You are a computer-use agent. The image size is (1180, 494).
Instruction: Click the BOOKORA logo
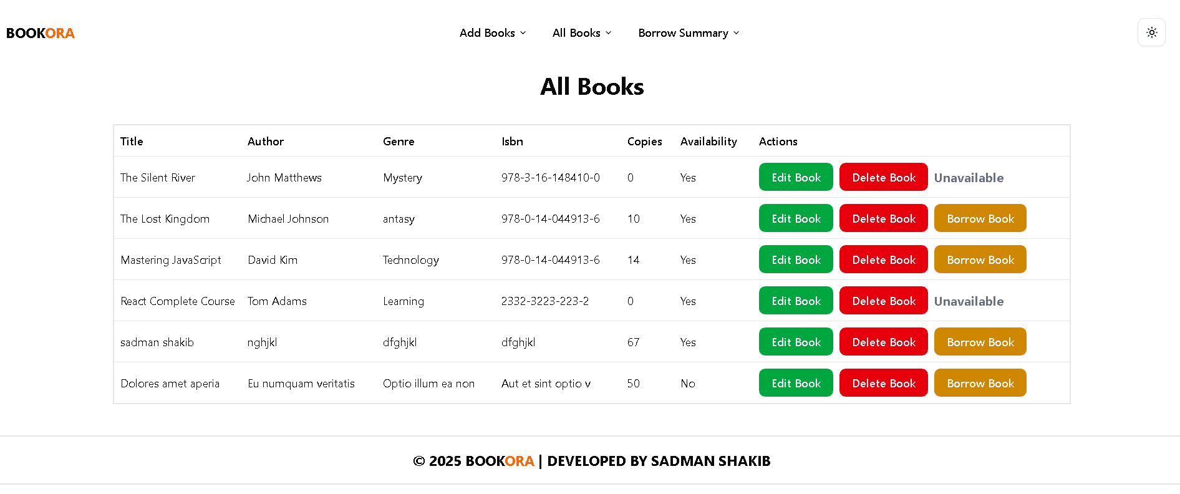pos(41,33)
